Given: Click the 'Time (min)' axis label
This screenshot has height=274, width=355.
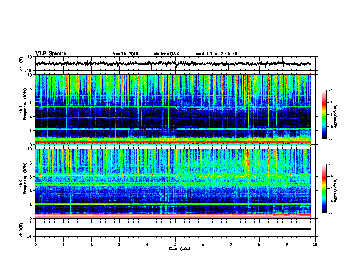Looking at the screenshot, I should pyautogui.click(x=179, y=248).
